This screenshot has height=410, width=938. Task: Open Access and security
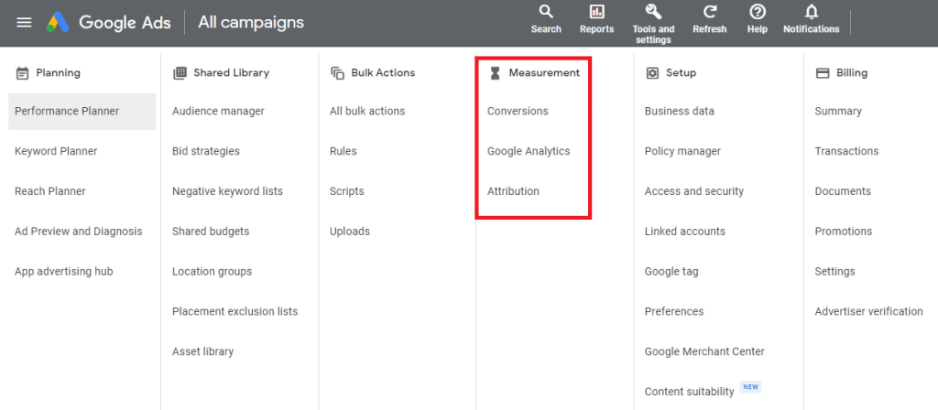point(694,191)
